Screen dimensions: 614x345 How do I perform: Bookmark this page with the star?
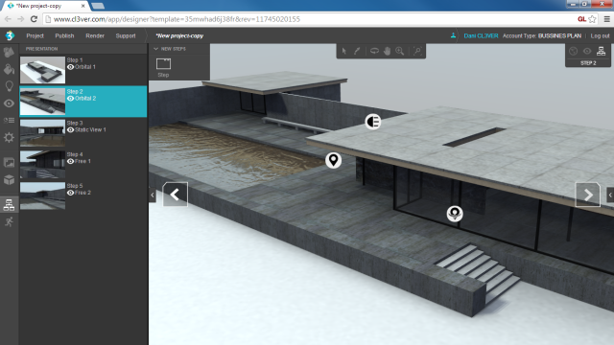coord(593,19)
